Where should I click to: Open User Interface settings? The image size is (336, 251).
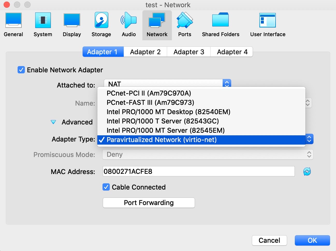click(x=268, y=25)
